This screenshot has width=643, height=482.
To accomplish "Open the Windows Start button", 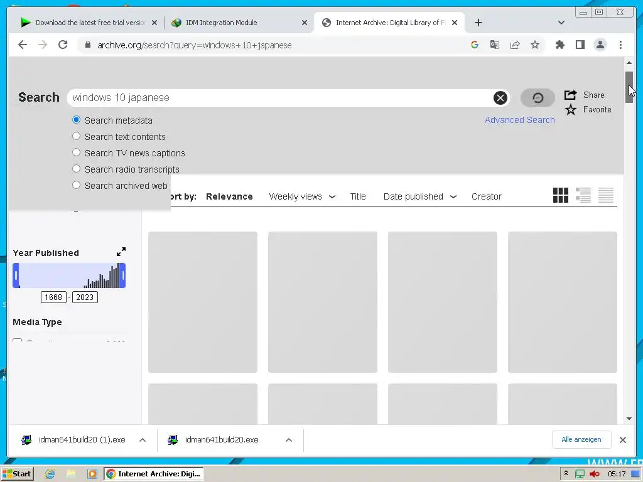I will (17, 474).
